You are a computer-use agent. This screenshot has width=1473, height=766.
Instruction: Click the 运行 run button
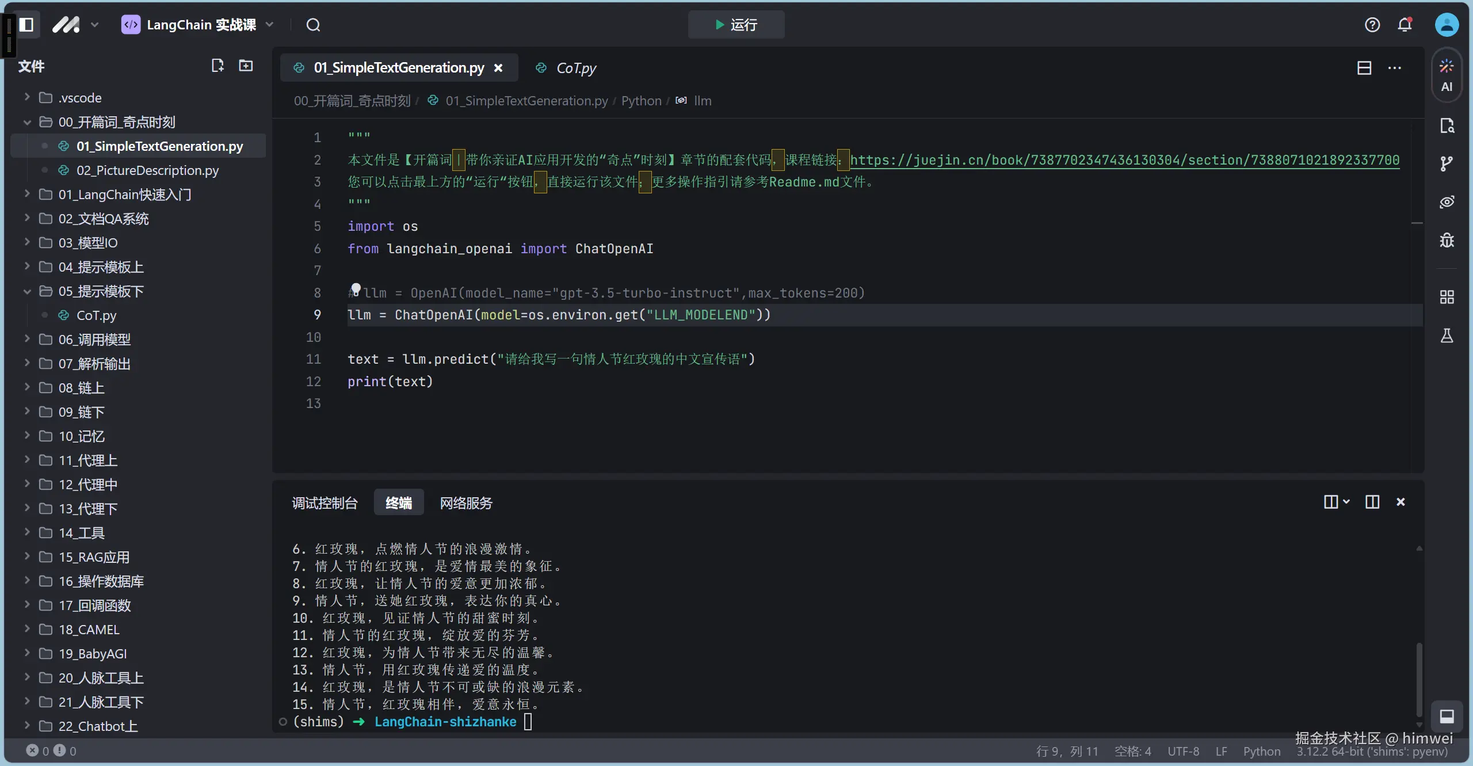point(736,25)
